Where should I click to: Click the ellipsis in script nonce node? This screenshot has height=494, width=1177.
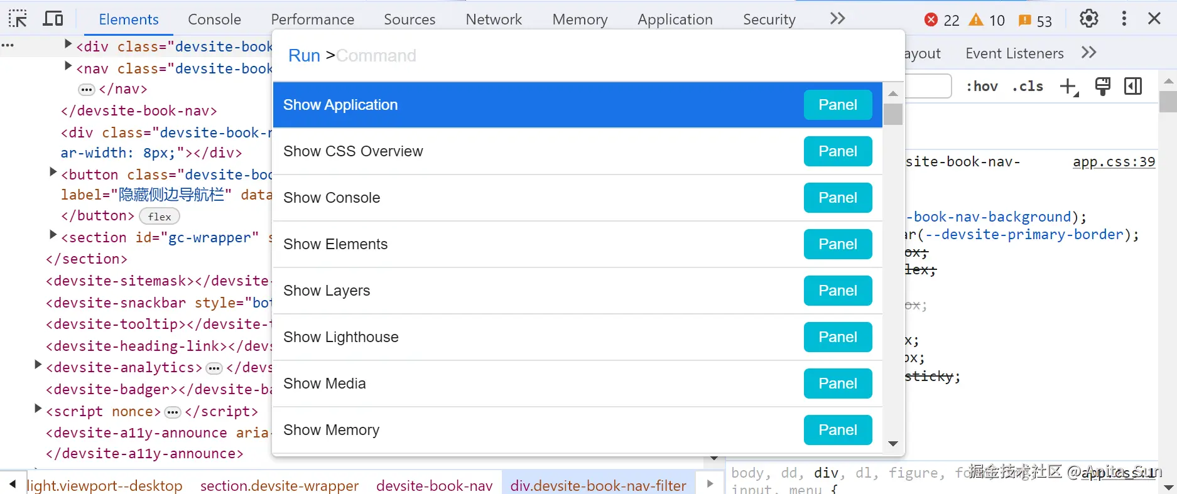pos(173,412)
